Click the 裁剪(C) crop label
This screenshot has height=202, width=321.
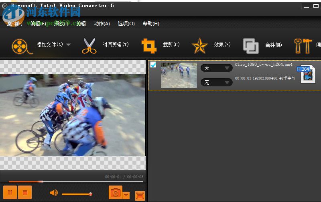[171, 45]
